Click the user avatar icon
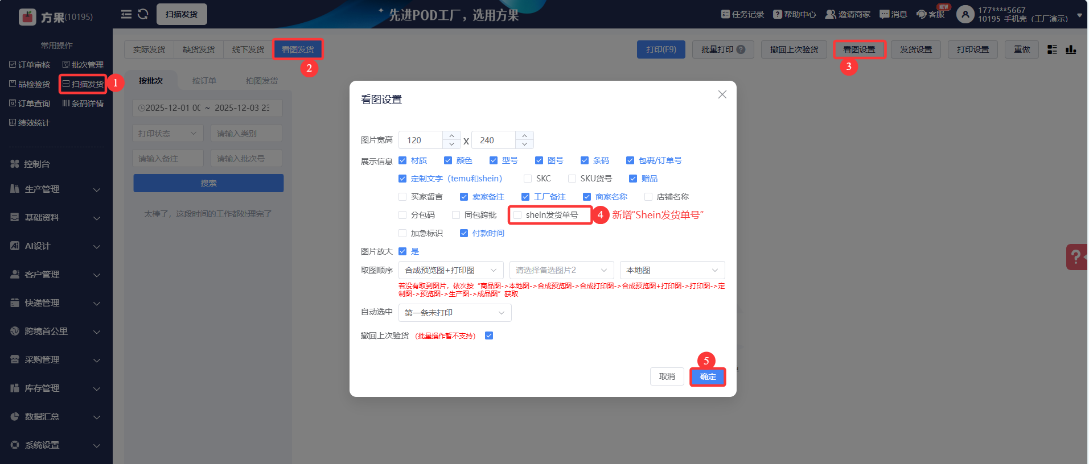The image size is (1089, 464). click(965, 14)
